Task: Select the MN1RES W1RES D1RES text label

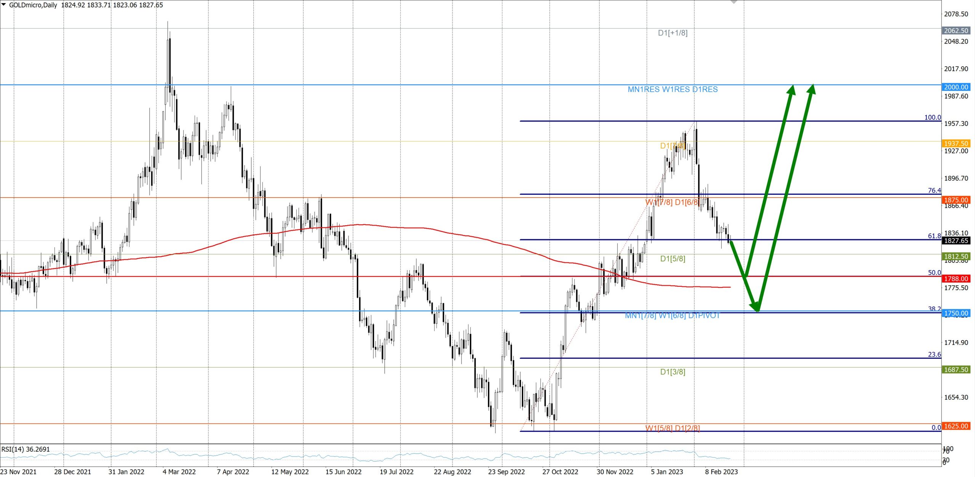Action: tap(673, 89)
